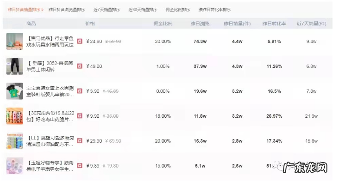
Task: Open the yam chips product thumbnail
Action: 14,116
